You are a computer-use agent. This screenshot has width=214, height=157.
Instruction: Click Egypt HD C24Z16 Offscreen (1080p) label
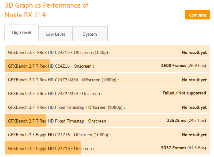click(60, 135)
